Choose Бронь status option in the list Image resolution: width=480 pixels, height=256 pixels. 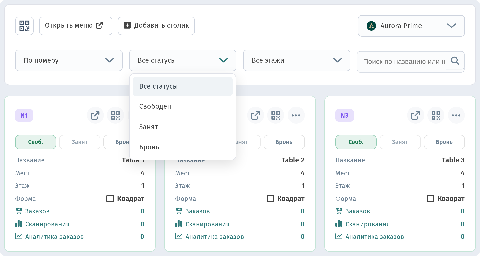pyautogui.click(x=183, y=147)
